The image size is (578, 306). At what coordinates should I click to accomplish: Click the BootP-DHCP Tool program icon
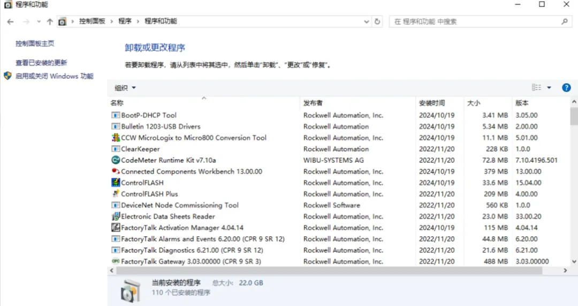coord(116,115)
